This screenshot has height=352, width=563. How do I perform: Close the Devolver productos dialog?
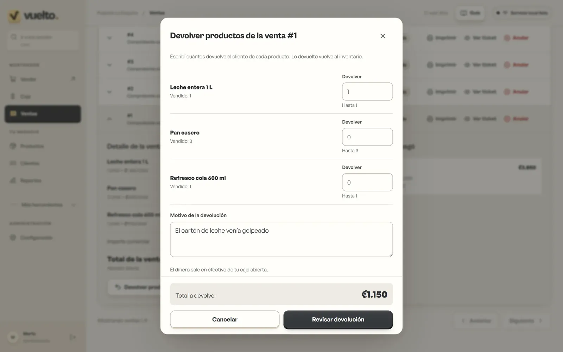click(382, 36)
